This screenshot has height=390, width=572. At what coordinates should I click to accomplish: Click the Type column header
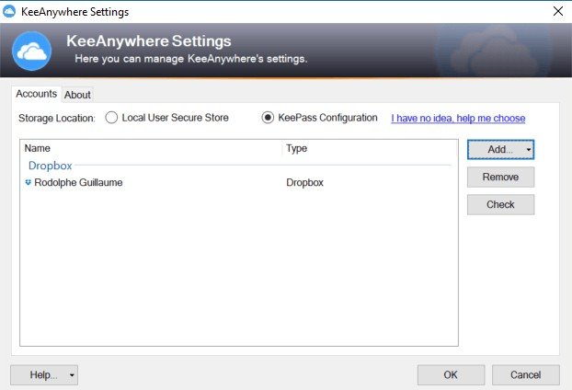point(370,148)
